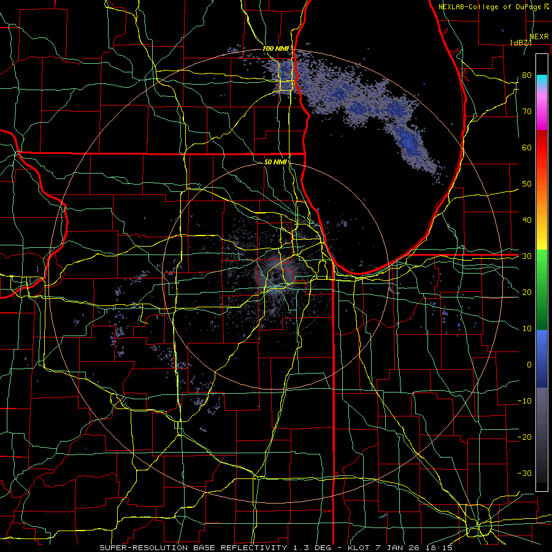Viewport: 552px width, 552px height.
Task: Click the 10 dBZ scale label
Action: click(x=527, y=329)
